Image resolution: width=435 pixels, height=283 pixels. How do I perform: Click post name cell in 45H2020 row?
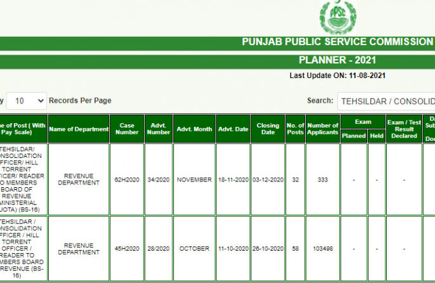tap(23, 249)
